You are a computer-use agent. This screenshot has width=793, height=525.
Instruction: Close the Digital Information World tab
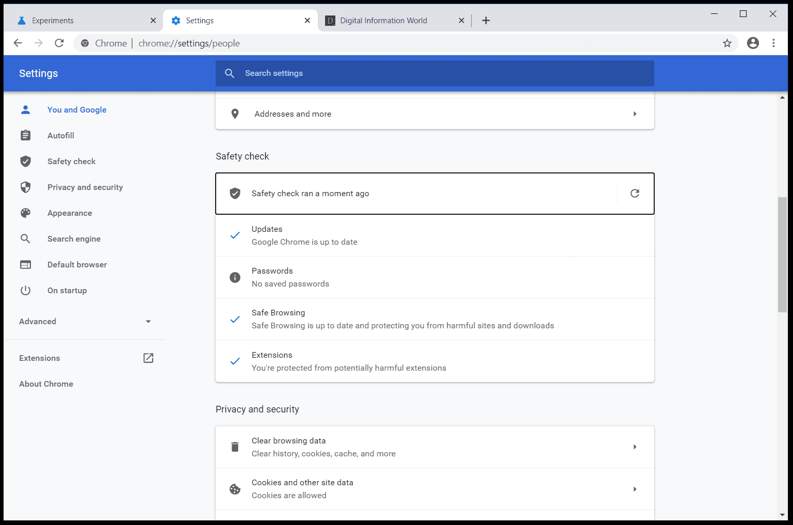[461, 21]
